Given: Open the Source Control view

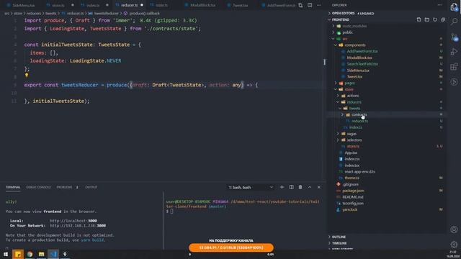Looking at the screenshot, I should click(454, 37).
